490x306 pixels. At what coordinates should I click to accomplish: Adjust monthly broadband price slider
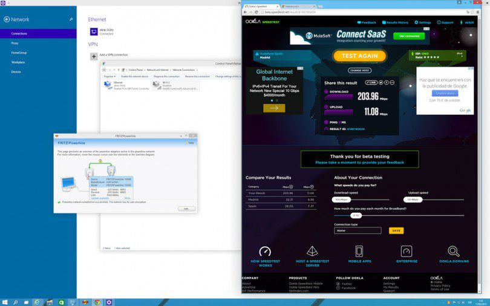(356, 215)
